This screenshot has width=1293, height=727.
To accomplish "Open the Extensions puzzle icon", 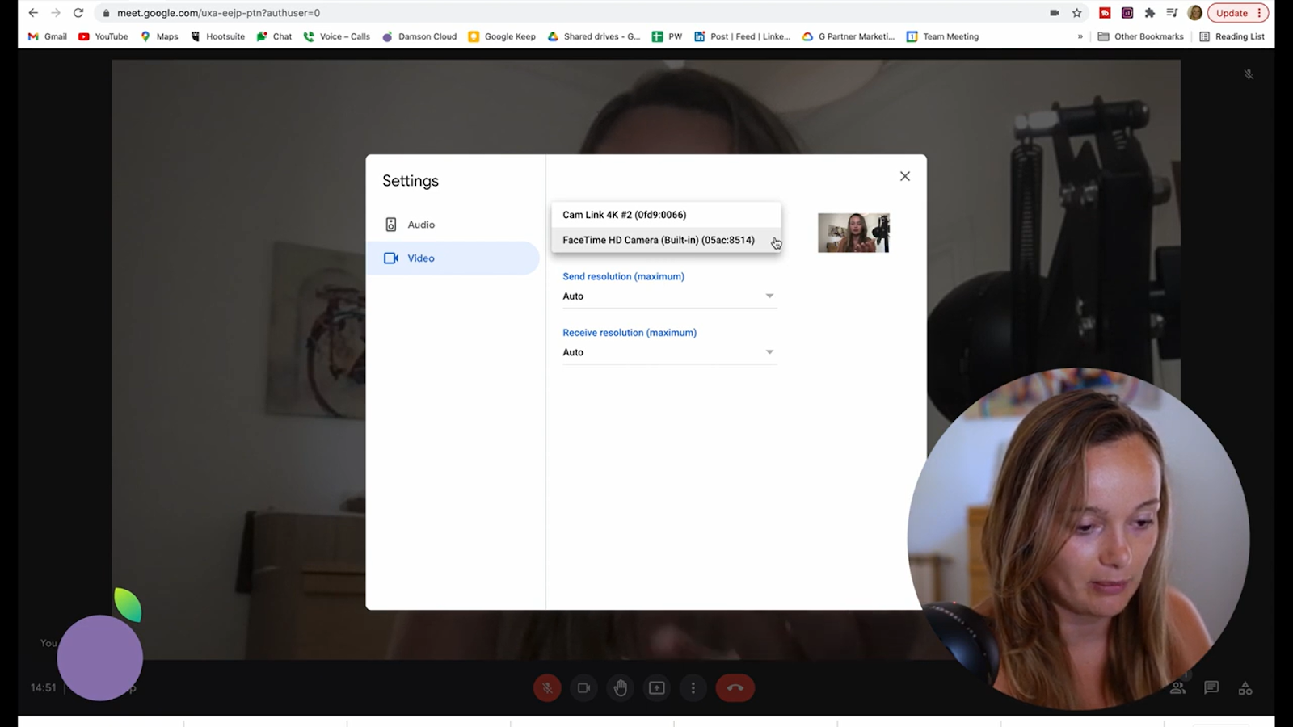I will pyautogui.click(x=1150, y=13).
